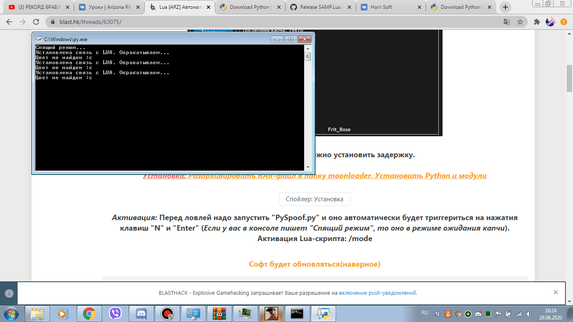The width and height of the screenshot is (573, 322).
Task: Click the translate page icon in address bar
Action: pyautogui.click(x=507, y=22)
